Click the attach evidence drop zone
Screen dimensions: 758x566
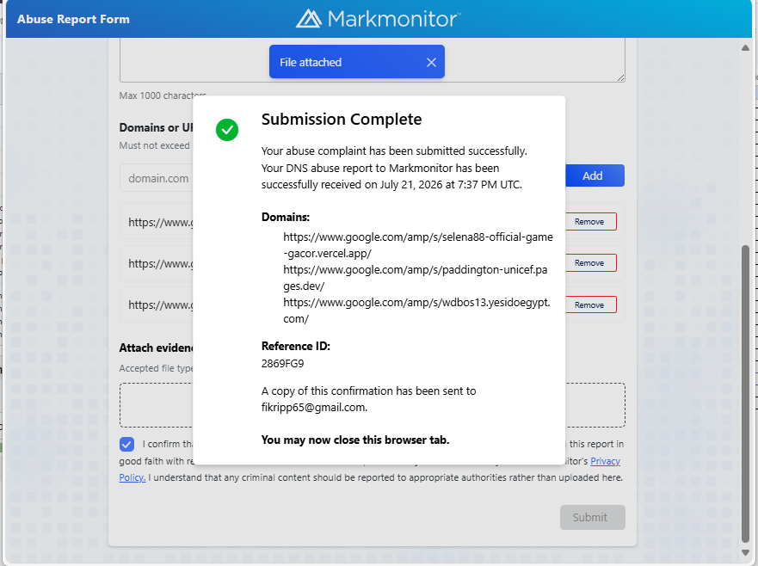coord(373,405)
